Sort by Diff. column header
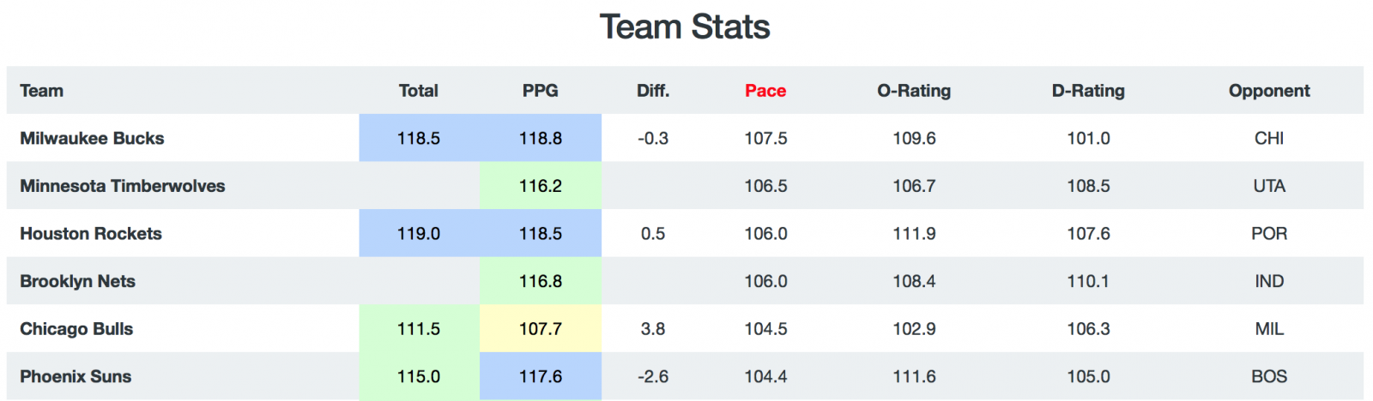 pyautogui.click(x=653, y=91)
